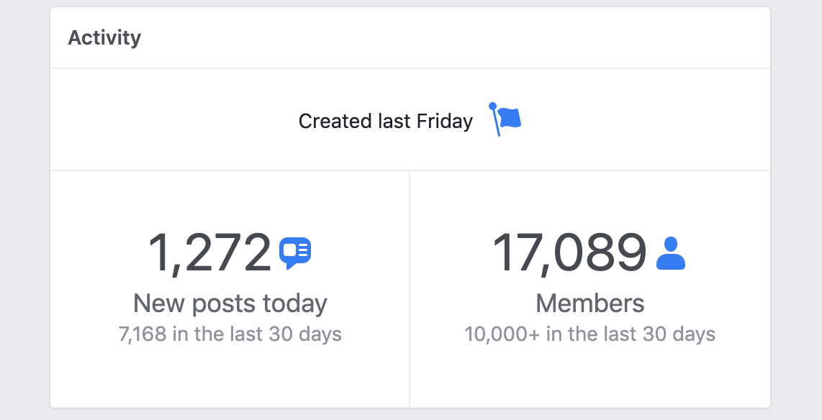Click empty space below the member statistics
The image size is (822, 420).
pyautogui.click(x=590, y=377)
